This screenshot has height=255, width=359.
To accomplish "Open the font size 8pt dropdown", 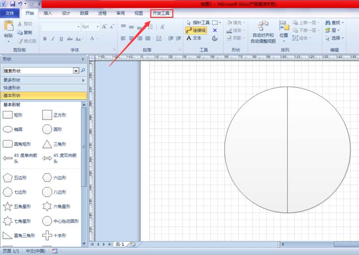I will pyautogui.click(x=98, y=27).
